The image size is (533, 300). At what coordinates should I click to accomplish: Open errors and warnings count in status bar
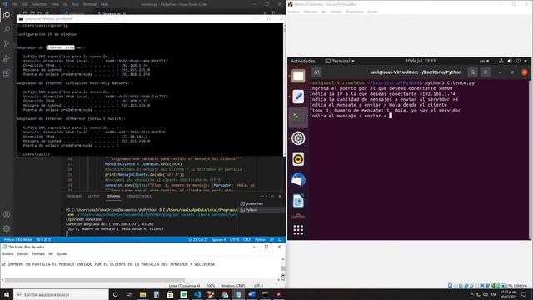point(43,240)
